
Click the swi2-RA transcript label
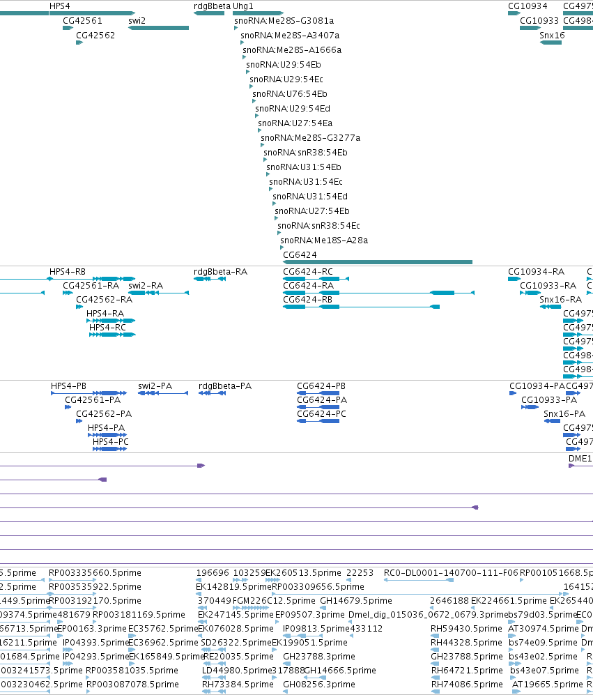tap(146, 286)
